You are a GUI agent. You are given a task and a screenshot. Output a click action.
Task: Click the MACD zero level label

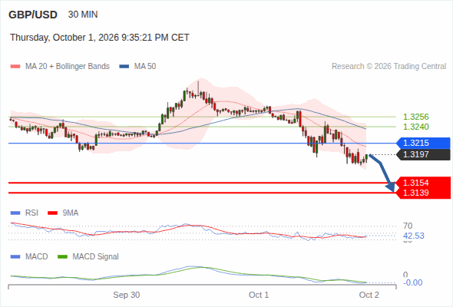[405, 275]
